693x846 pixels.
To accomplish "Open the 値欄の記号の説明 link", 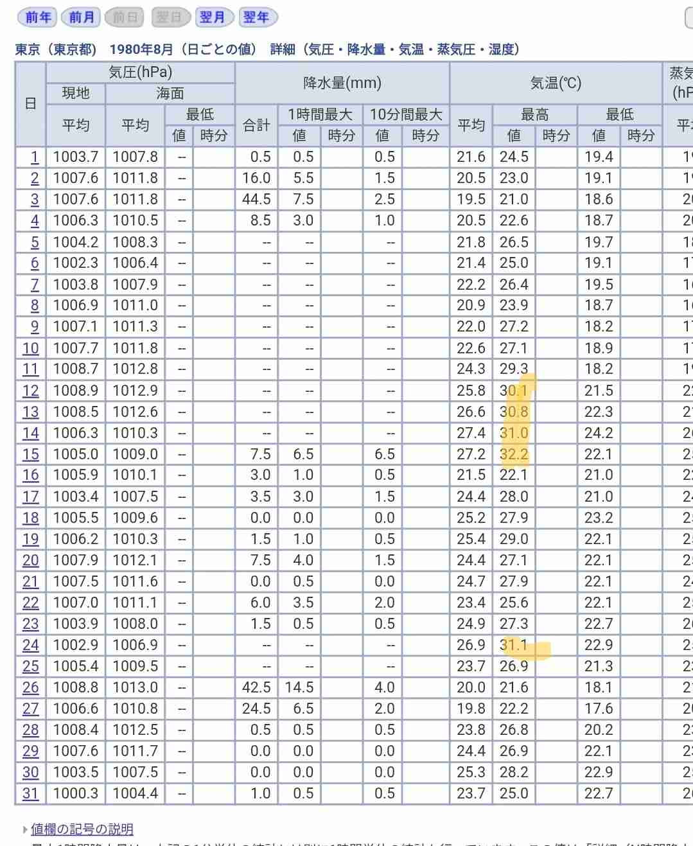I will [82, 829].
